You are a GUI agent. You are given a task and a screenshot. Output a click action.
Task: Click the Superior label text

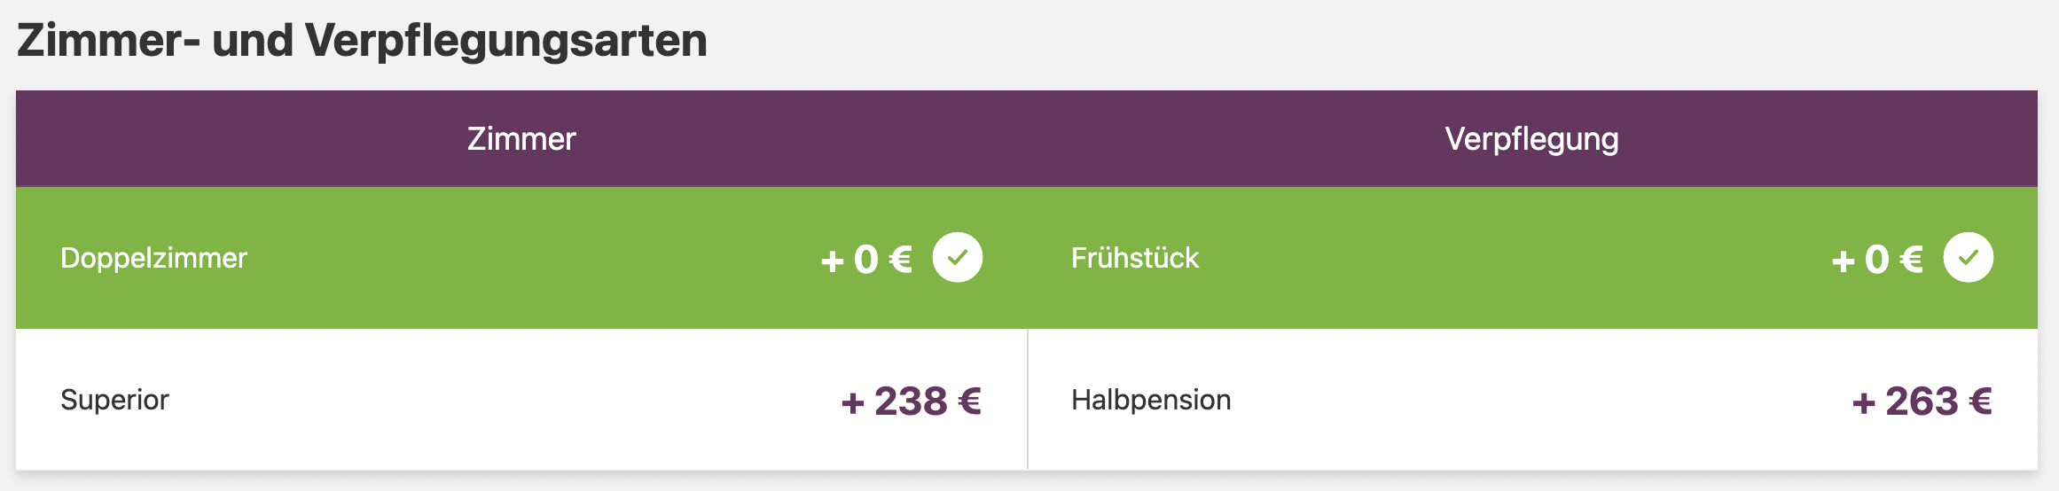pyautogui.click(x=114, y=400)
